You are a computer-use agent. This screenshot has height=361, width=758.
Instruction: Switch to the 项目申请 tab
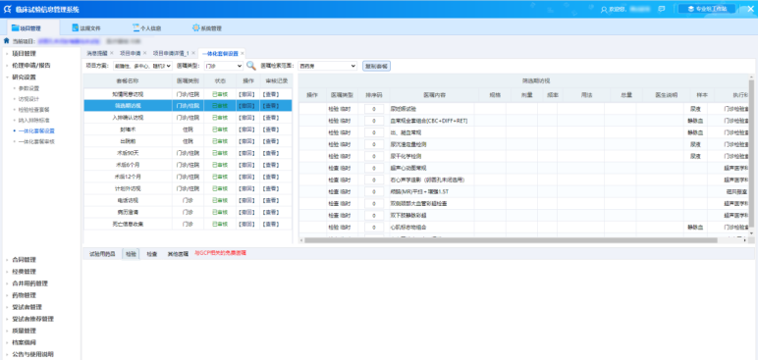point(130,53)
